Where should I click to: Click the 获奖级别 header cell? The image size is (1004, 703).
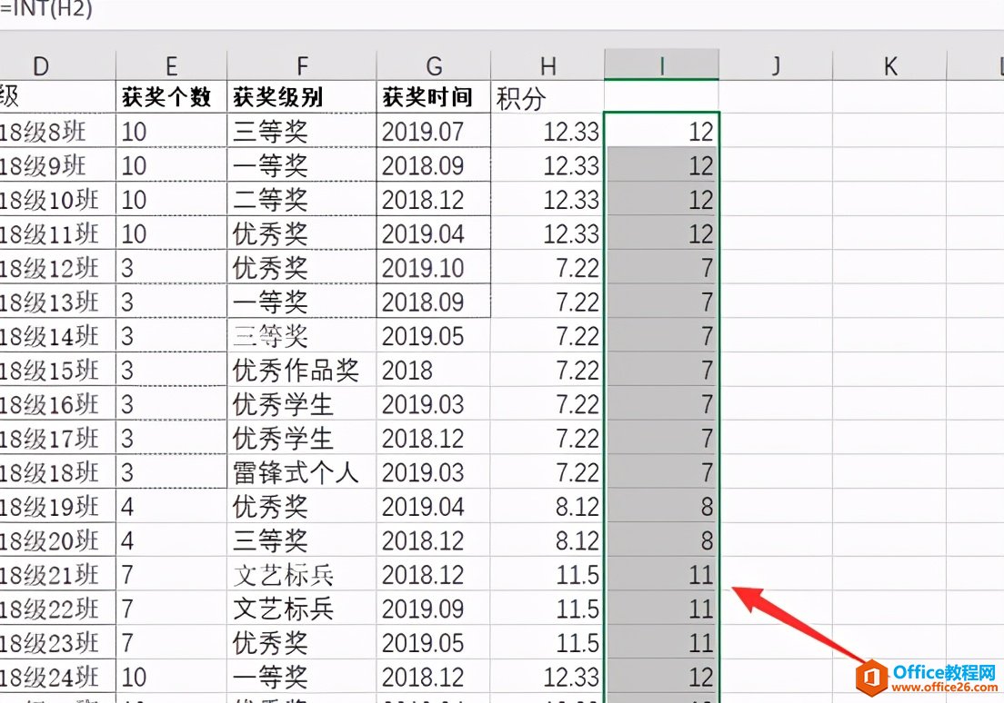(x=302, y=97)
